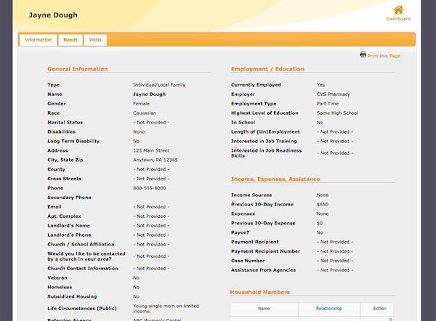Click the Veteran label
The width and height of the screenshot is (436, 321).
pos(57,278)
